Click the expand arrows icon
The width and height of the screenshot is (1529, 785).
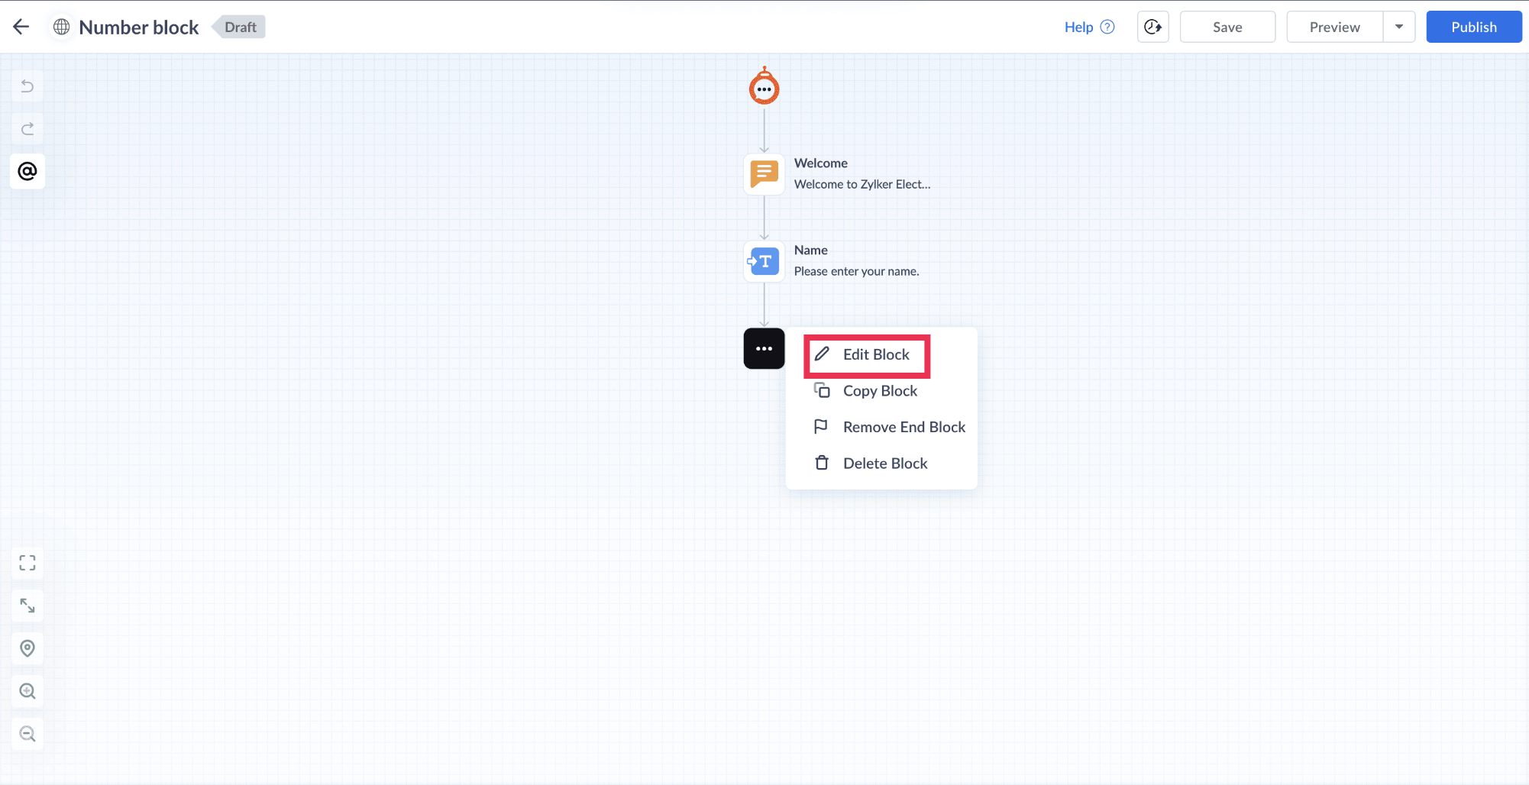coord(27,606)
